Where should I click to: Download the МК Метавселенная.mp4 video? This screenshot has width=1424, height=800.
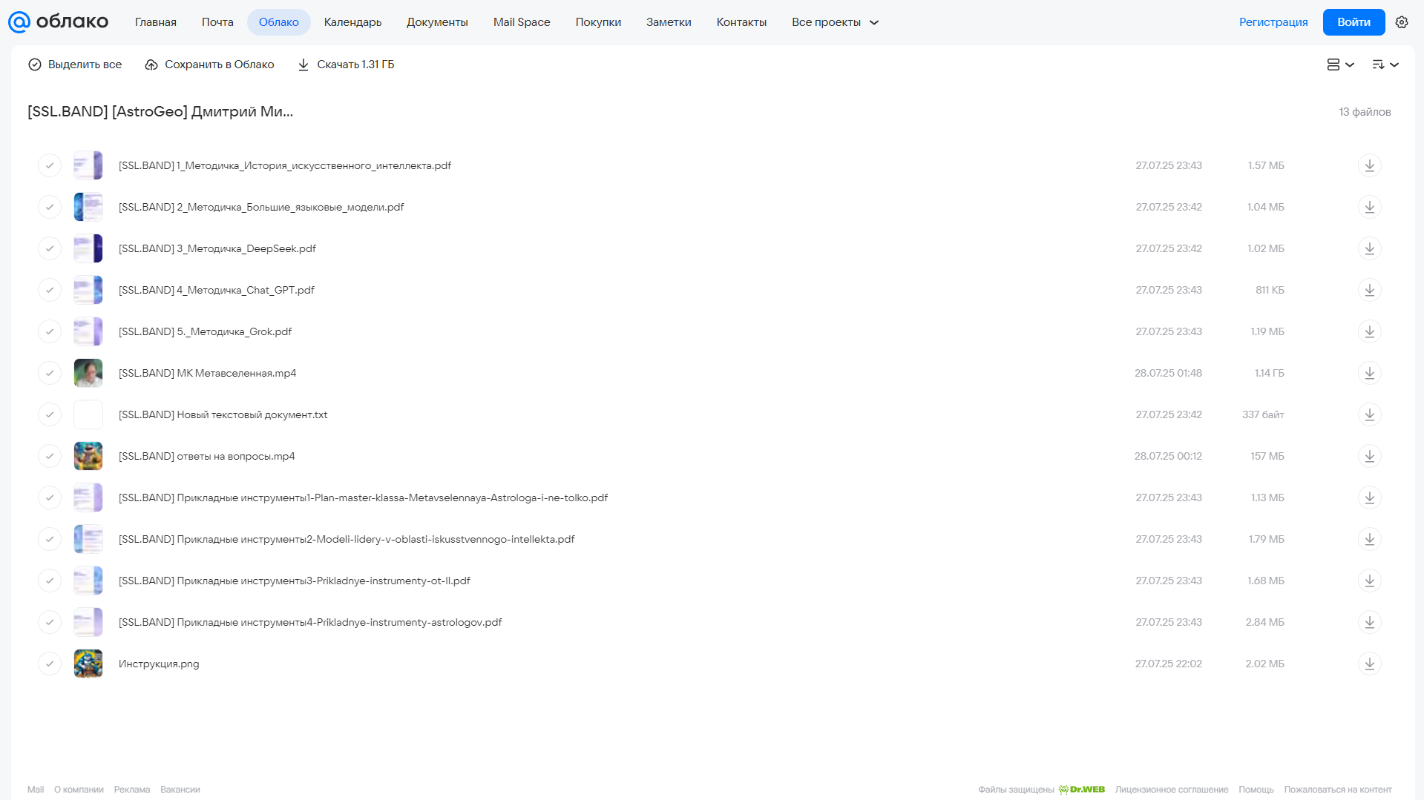[1369, 373]
